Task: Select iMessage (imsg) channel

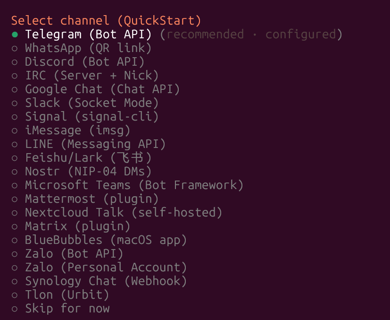Action: (77, 130)
